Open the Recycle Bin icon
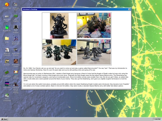This screenshot has width=162, height=121. point(7,28)
